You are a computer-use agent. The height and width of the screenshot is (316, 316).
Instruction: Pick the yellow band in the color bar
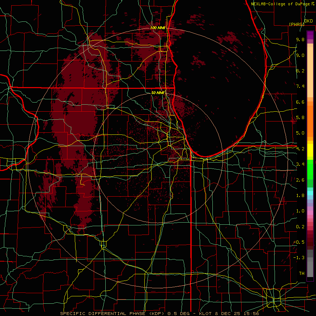310,150
